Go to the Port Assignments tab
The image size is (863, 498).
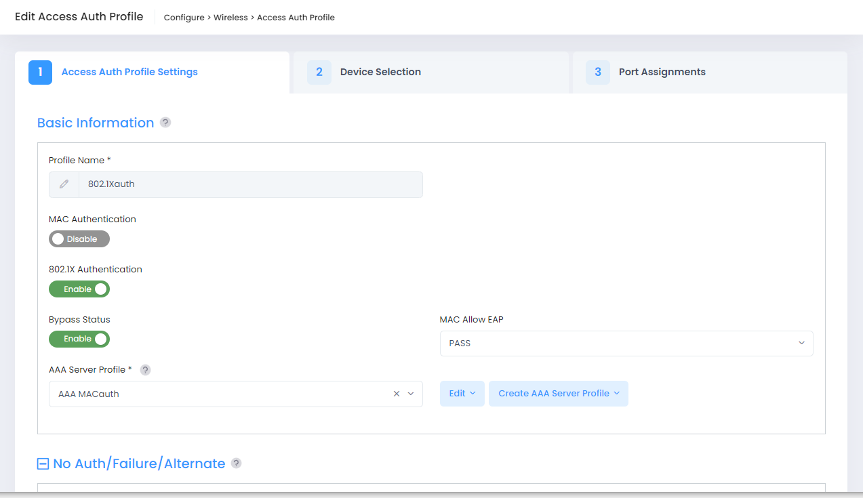coord(662,72)
